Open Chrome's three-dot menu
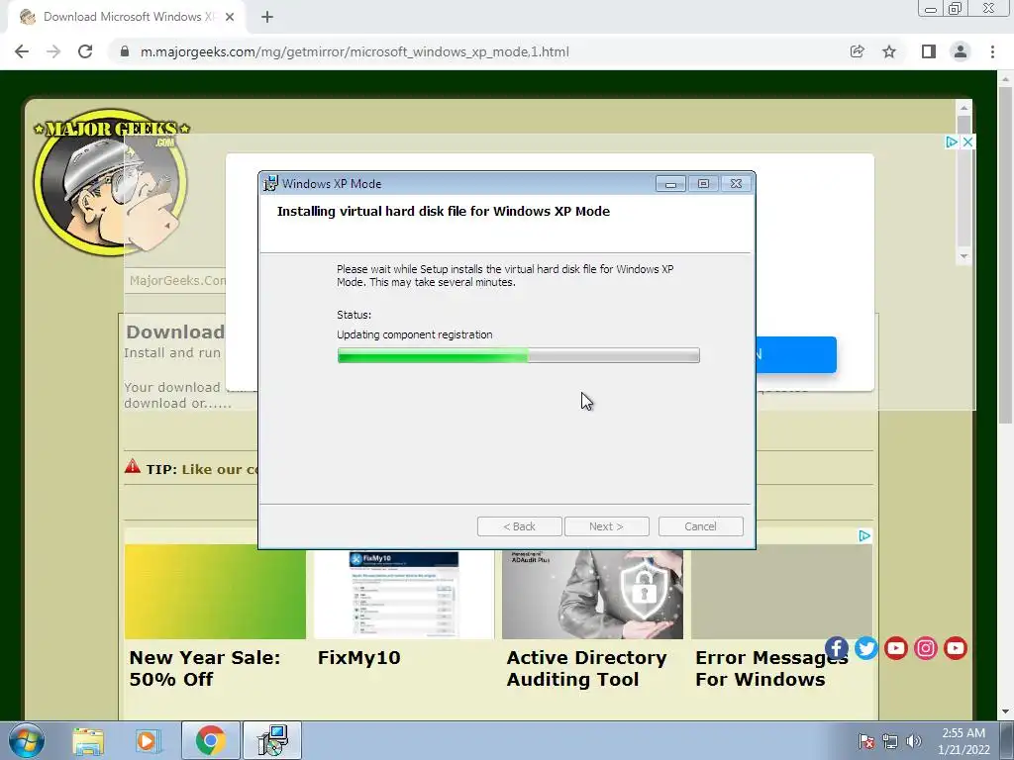The image size is (1014, 760). (x=992, y=51)
